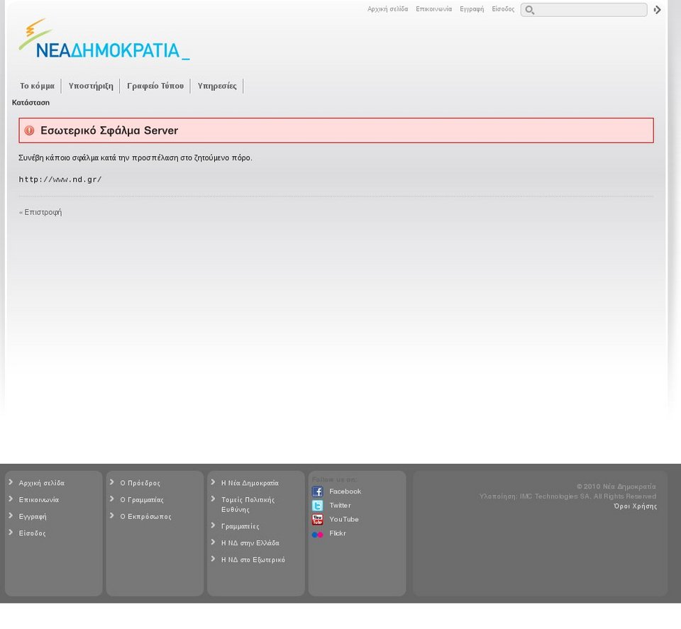This screenshot has height=629, width=681.
Task: Expand the Υπηρεσίες menu
Action: (217, 86)
